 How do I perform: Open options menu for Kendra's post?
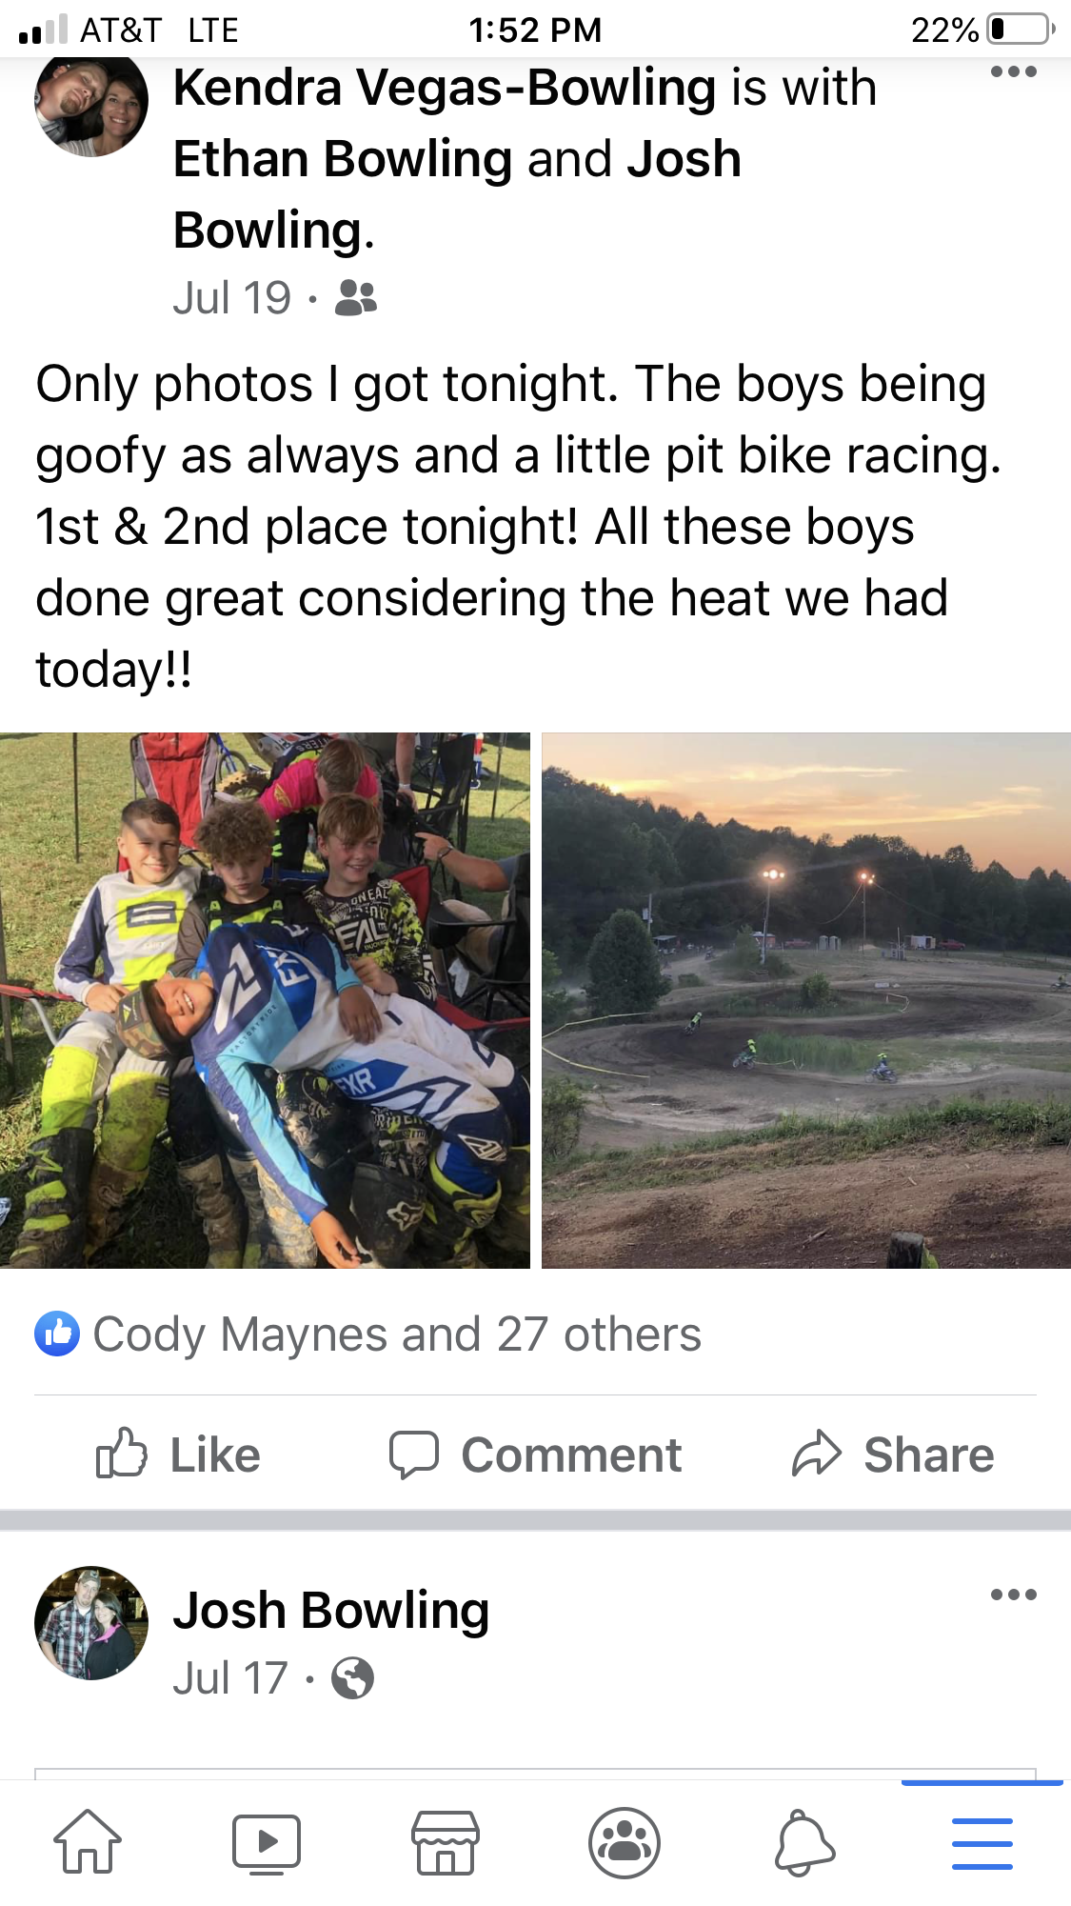point(1014,71)
